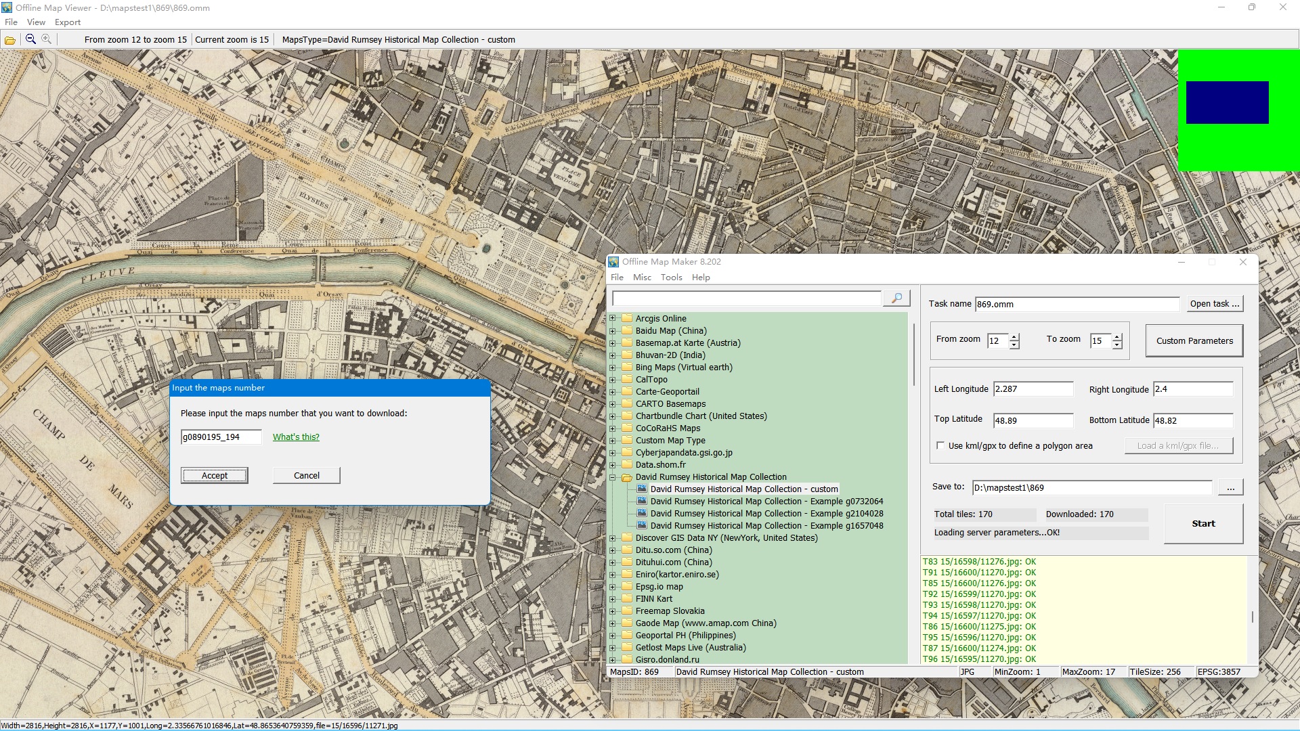1300x731 pixels.
Task: Open the Viewer File menu
Action: click(11, 22)
